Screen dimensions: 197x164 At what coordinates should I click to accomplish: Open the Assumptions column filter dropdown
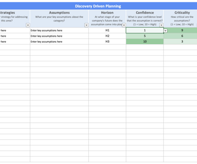tap(86, 25)
